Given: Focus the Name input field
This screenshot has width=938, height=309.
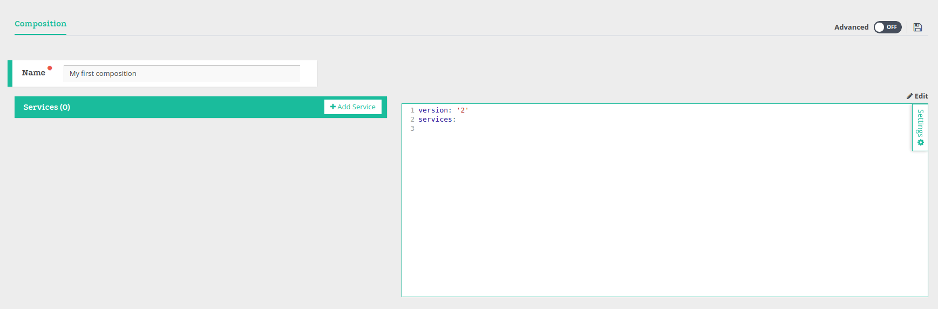Looking at the screenshot, I should pos(181,74).
